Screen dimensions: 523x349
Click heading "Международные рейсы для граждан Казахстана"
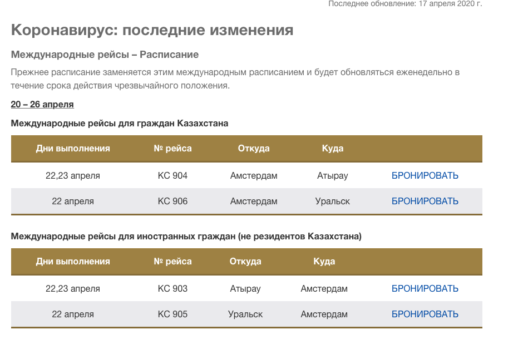(120, 124)
